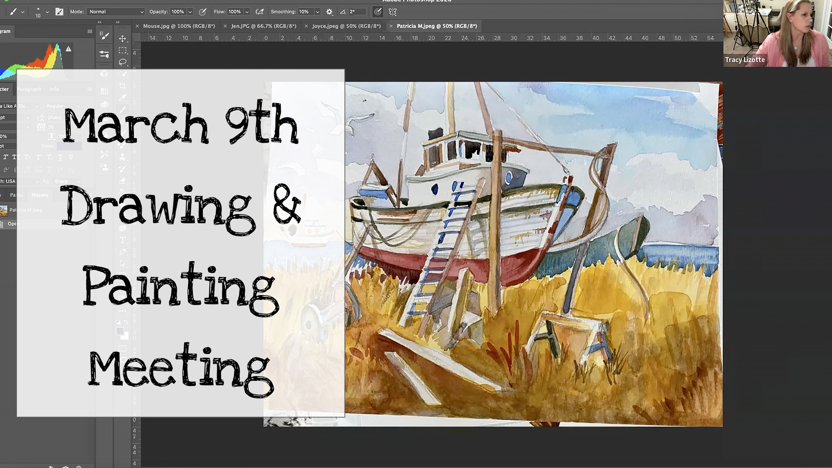Toggle the Brush Settings panel icon
The image size is (832, 468).
pyautogui.click(x=59, y=12)
